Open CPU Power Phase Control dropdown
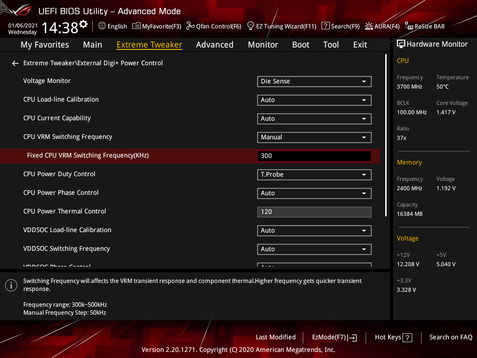477x358 pixels. (314, 193)
